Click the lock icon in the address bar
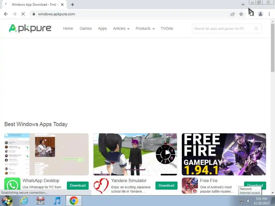The width and height of the screenshot is (275, 206). [x=34, y=14]
